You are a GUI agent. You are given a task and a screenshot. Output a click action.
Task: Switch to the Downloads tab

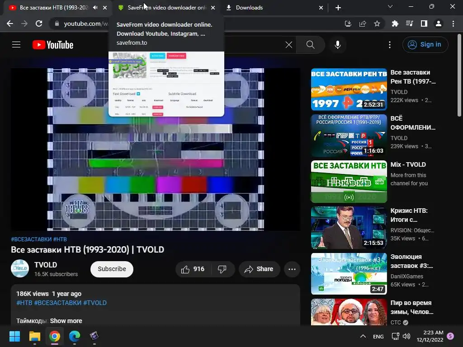coord(274,8)
